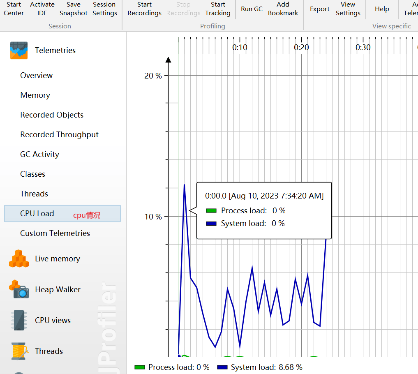The image size is (418, 374).
Task: Open the Live memory section icon
Action: 19,259
